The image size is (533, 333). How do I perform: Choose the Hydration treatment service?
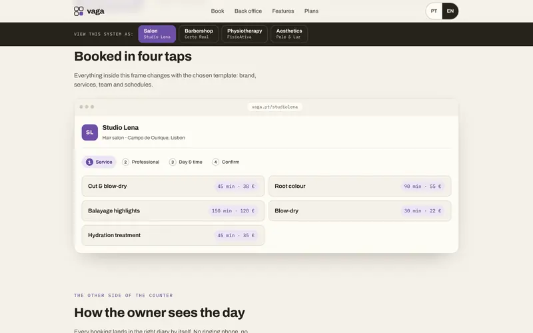[x=173, y=235]
